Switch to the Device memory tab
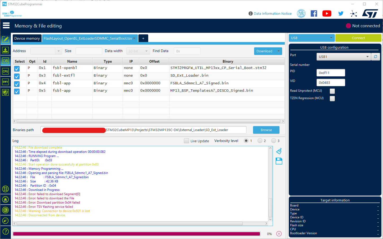 point(27,38)
